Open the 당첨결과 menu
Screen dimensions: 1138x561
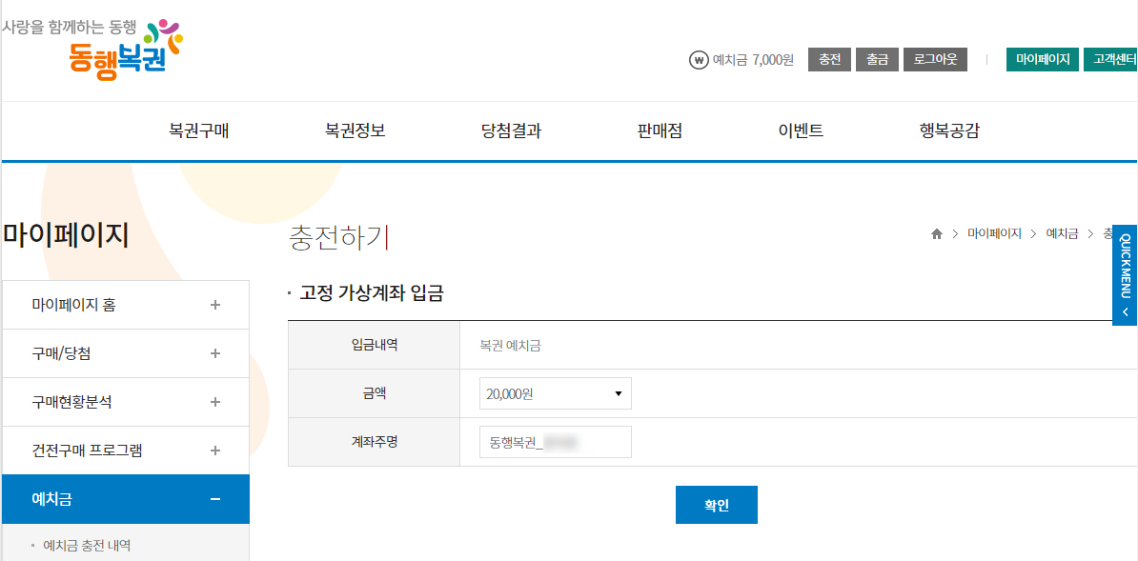click(511, 131)
